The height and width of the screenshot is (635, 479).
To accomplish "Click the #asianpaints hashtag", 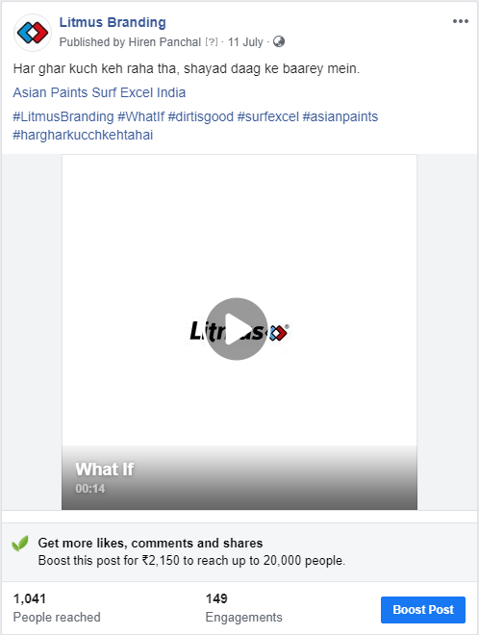I will click(340, 116).
